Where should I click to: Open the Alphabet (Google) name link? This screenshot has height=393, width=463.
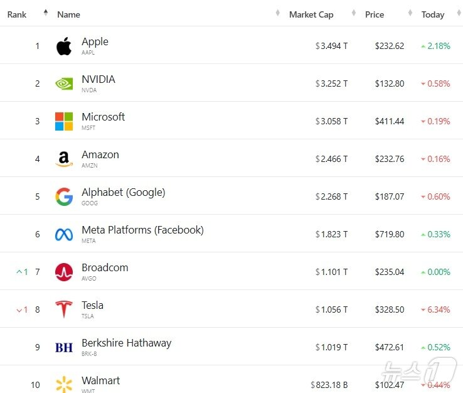point(123,192)
